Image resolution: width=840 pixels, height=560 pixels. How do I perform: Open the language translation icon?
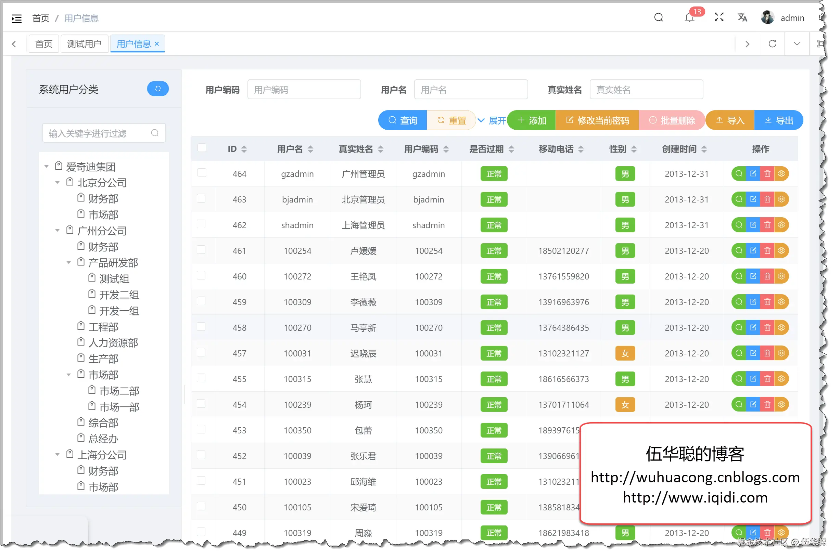(742, 17)
